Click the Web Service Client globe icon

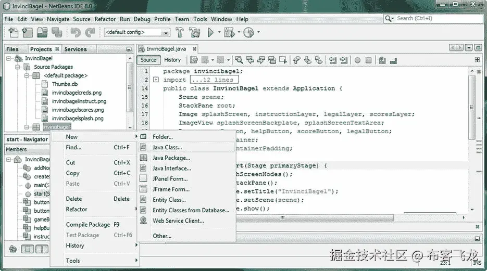pos(143,221)
